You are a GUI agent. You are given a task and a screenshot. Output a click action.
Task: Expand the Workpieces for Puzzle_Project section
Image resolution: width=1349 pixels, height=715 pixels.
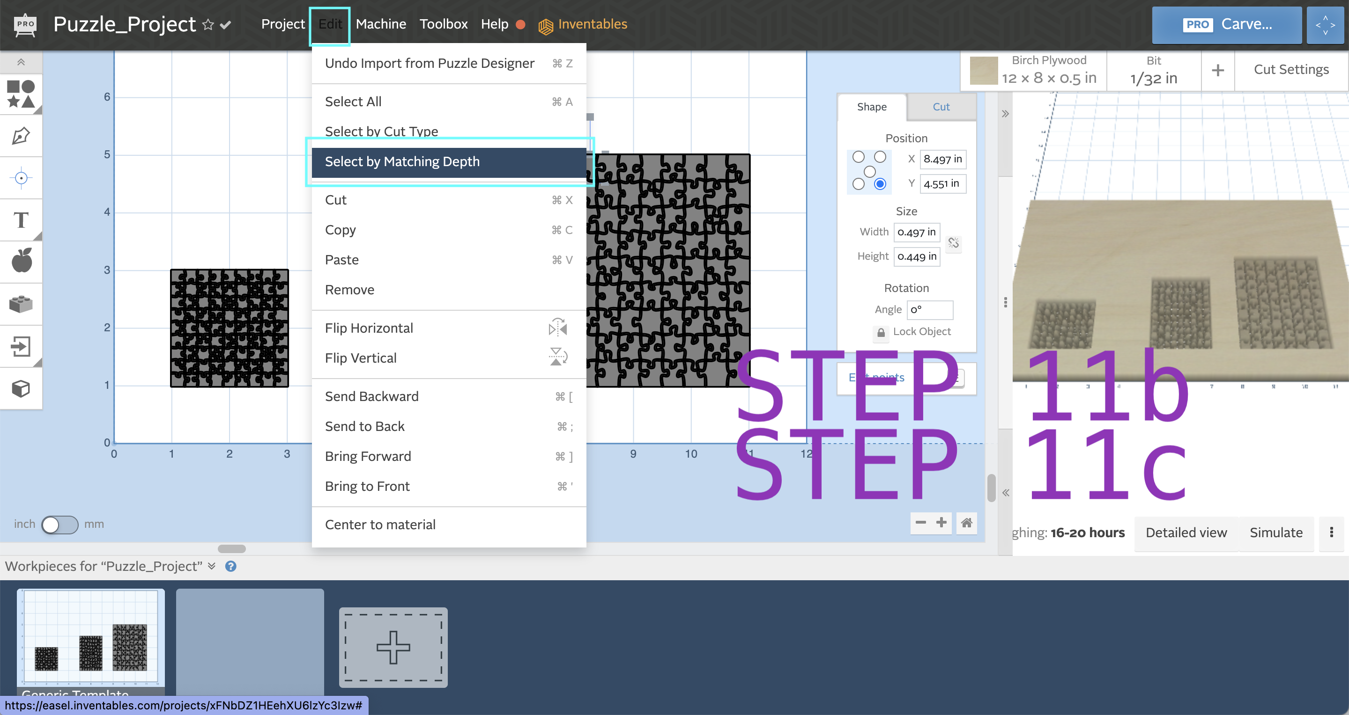(211, 566)
